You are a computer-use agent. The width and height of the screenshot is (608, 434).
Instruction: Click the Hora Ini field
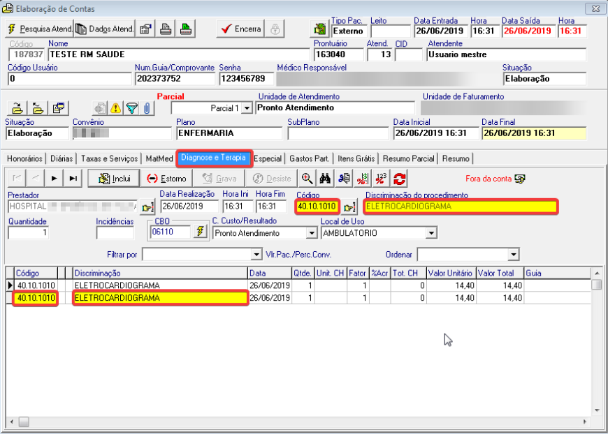pos(238,207)
